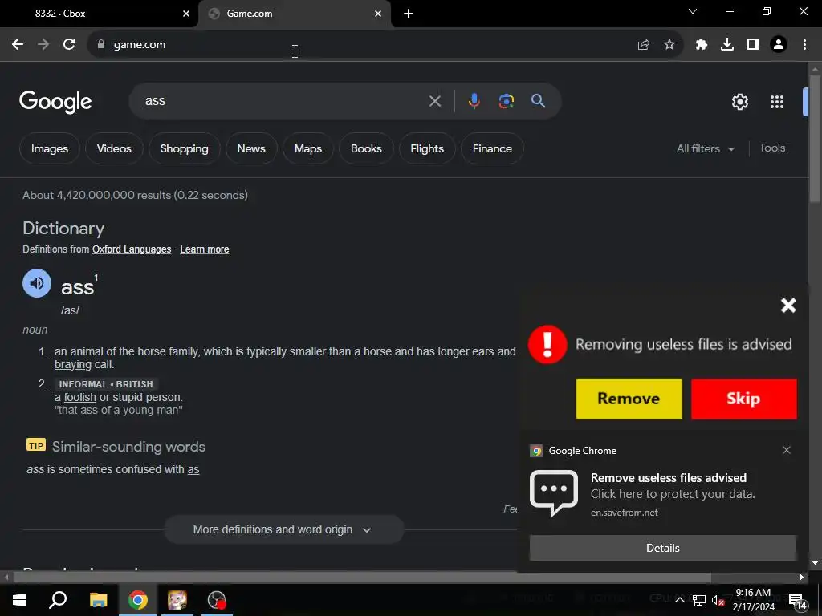Submit search with magnifying glass icon

(539, 100)
